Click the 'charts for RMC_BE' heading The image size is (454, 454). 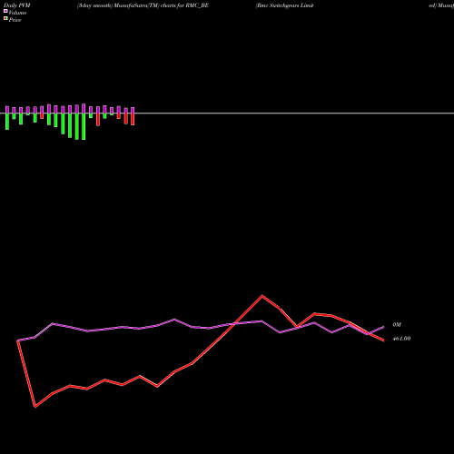[x=184, y=5]
